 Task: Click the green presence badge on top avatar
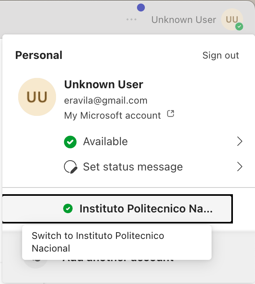(x=239, y=27)
